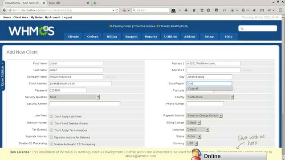Open a new tab with plus icon

pyautogui.click(x=95, y=3)
